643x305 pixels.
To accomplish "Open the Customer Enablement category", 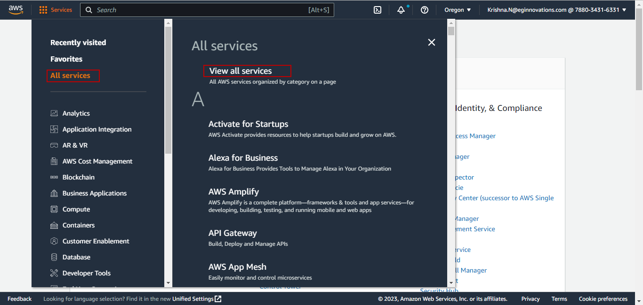I will pos(96,241).
